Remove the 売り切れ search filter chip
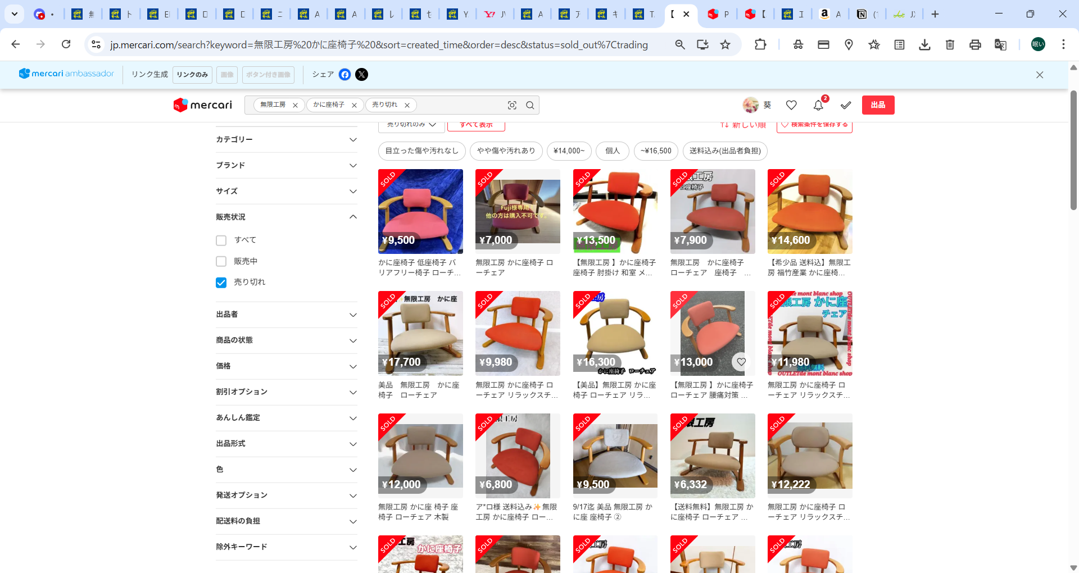Screen dimensions: 1079x573 407,105
